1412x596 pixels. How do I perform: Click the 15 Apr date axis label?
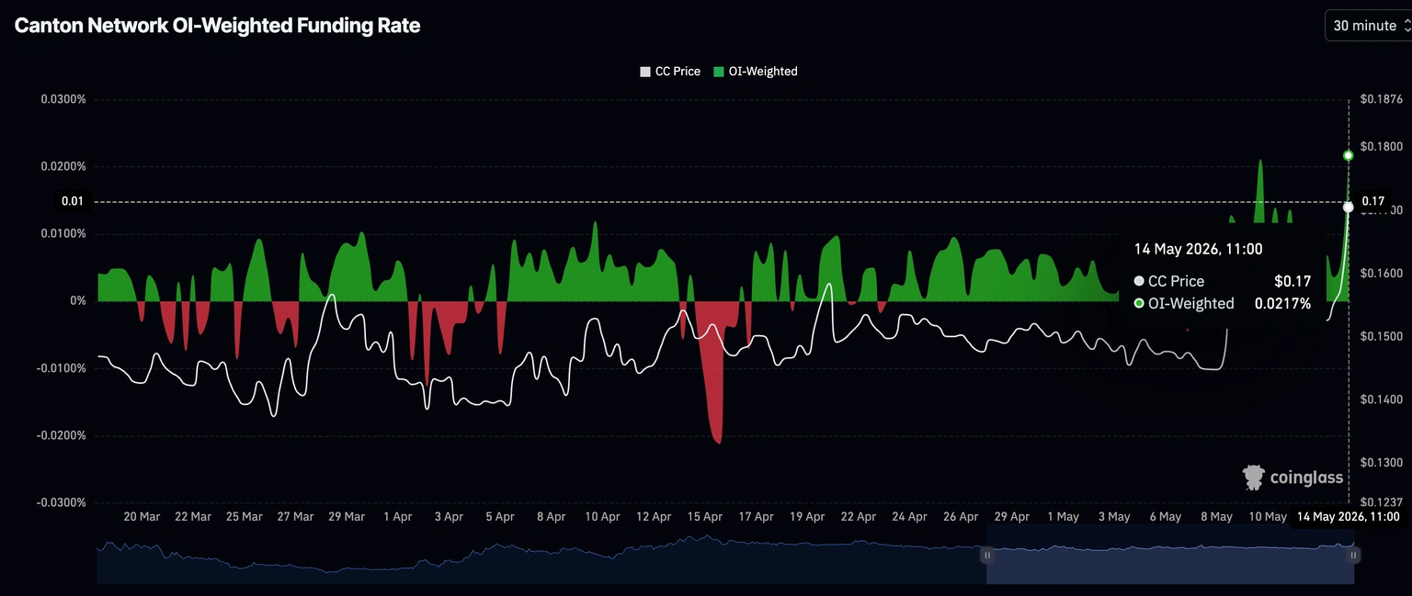point(704,517)
